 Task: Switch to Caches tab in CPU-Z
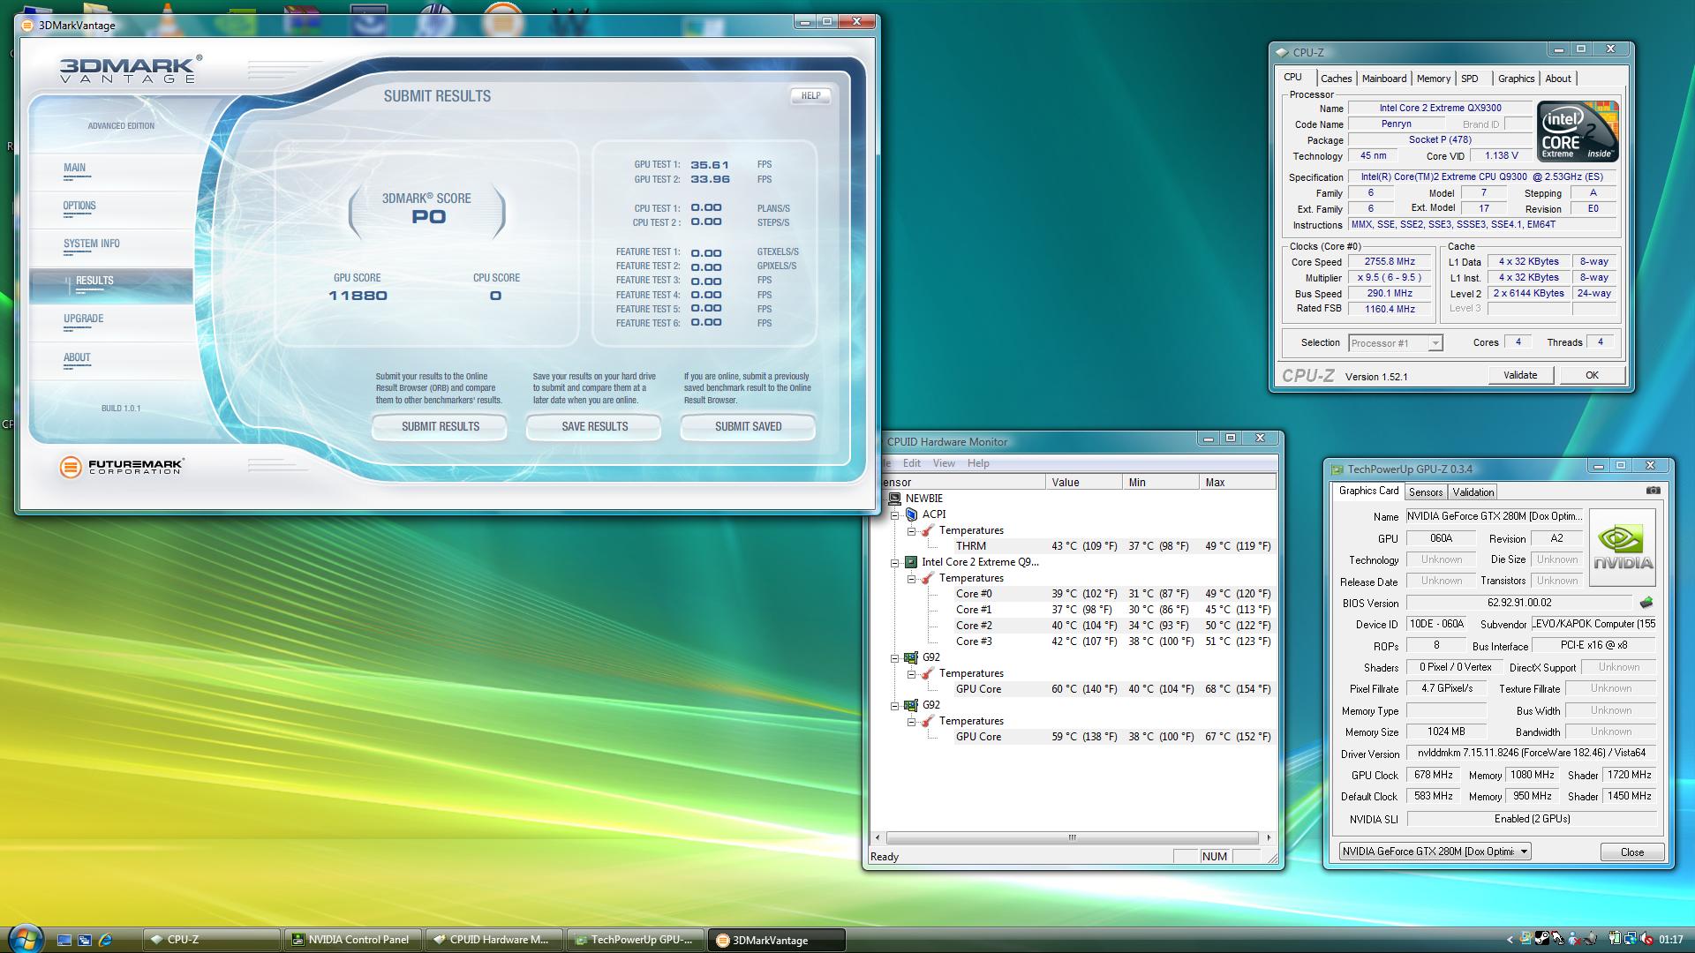pos(1336,79)
